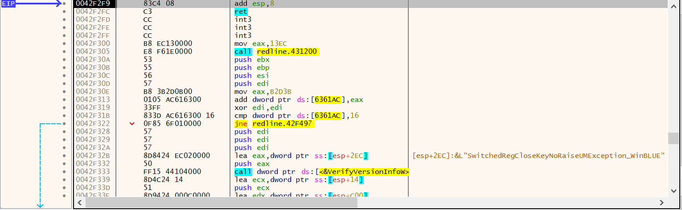Select the int3 instruction at 0042F2FE

pyautogui.click(x=243, y=28)
